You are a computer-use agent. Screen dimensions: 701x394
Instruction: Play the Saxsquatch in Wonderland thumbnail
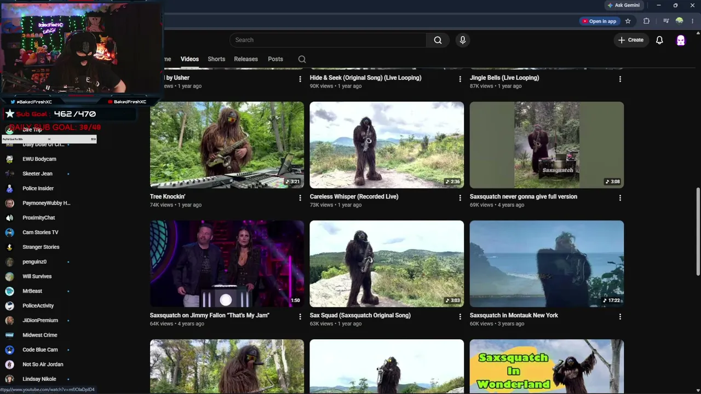[547, 367]
